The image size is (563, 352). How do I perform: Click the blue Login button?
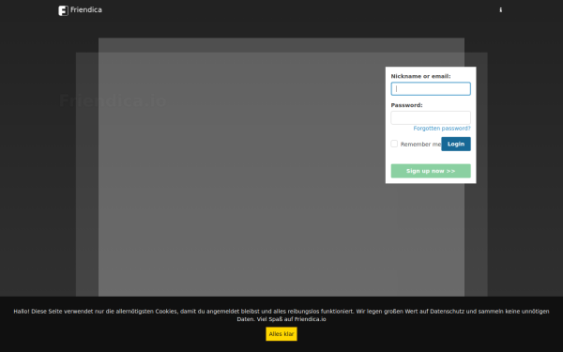click(456, 144)
